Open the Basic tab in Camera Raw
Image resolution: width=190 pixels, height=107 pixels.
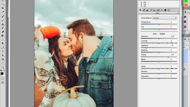click(x=140, y=10)
